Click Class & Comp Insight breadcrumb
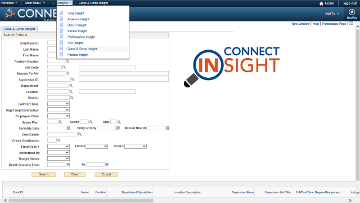Viewport: 360px width, 203px height. (x=93, y=3)
